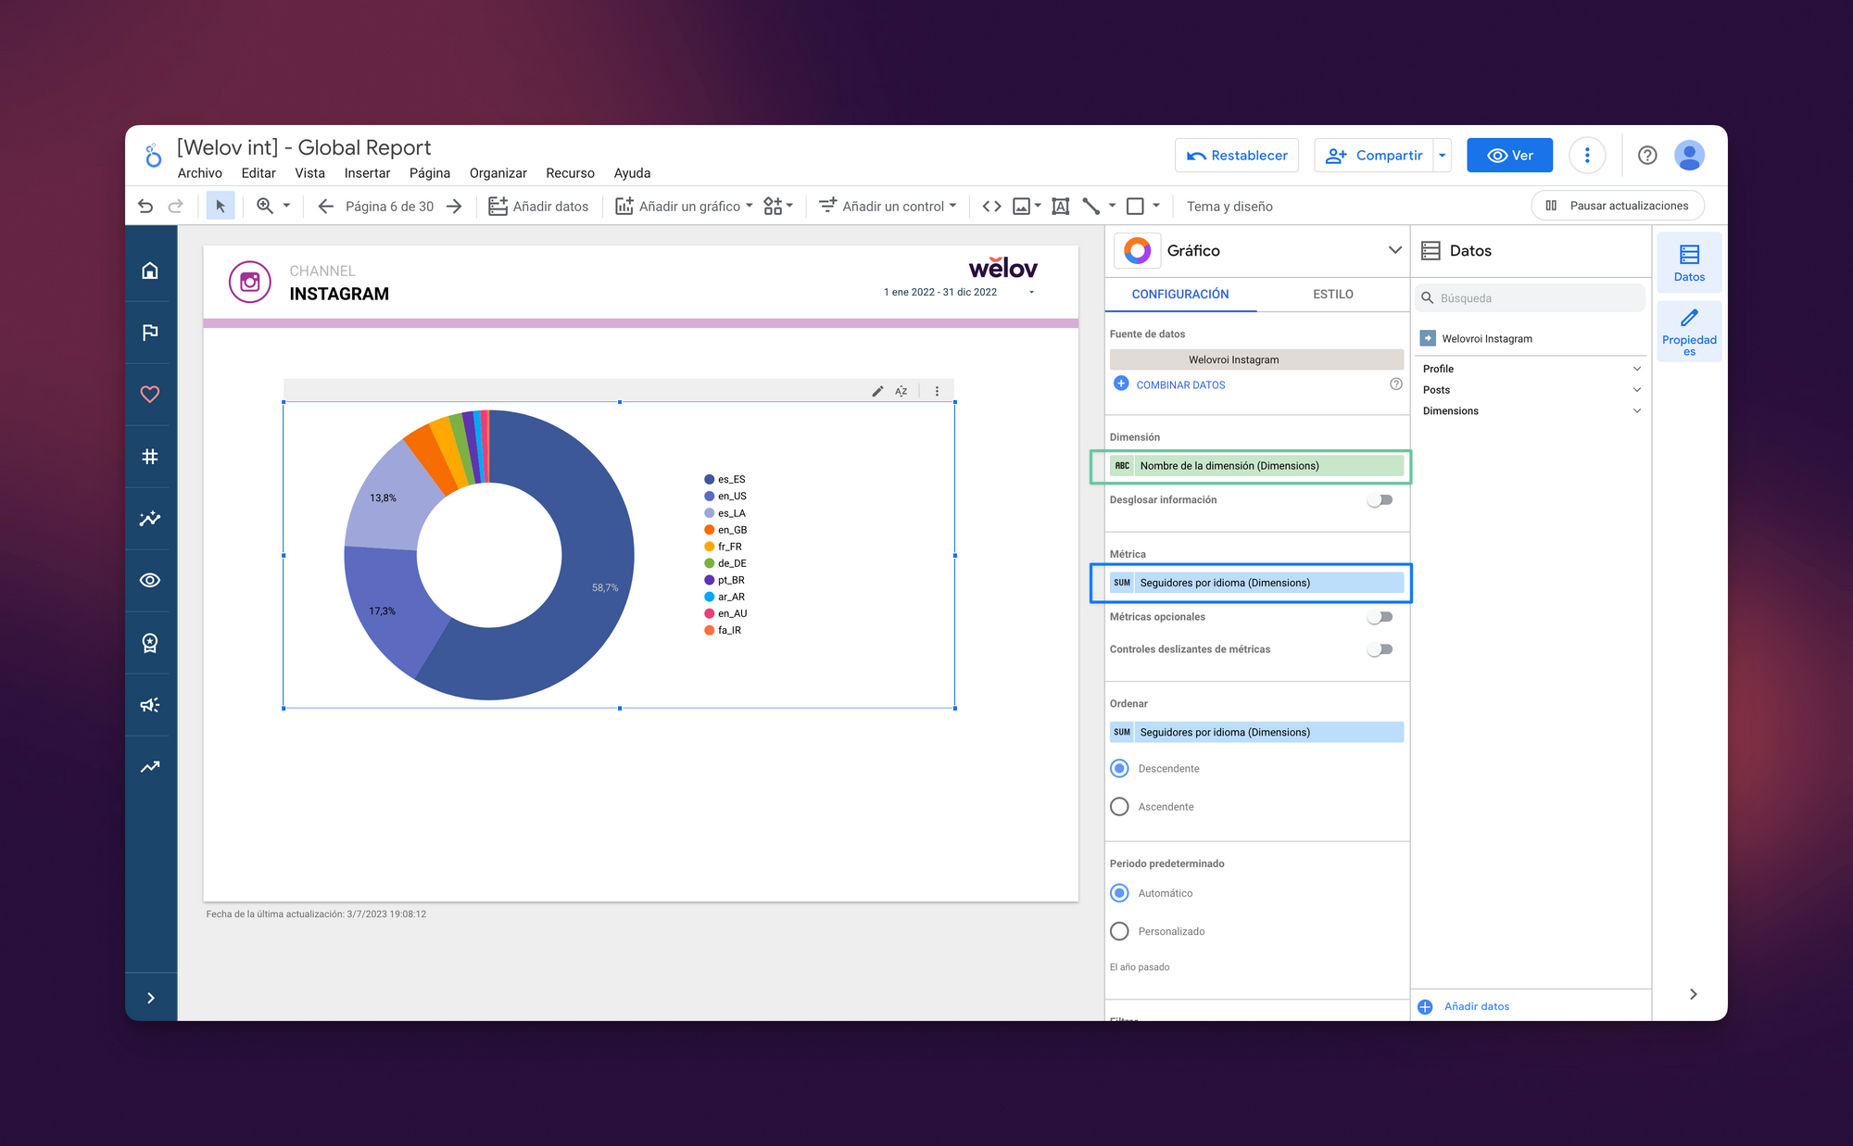Expand the left sidebar chevron
This screenshot has height=1146, width=1853.
click(150, 998)
